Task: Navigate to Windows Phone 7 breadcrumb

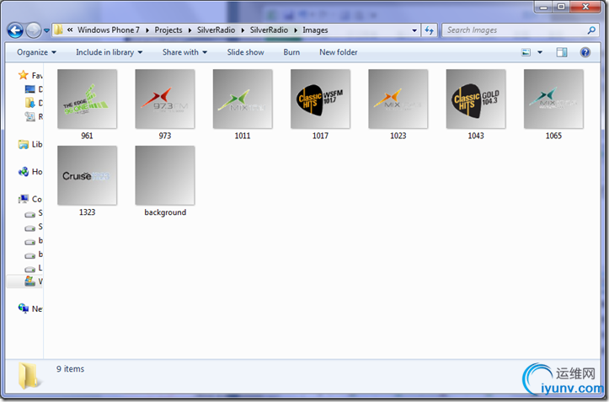Action: (x=109, y=30)
